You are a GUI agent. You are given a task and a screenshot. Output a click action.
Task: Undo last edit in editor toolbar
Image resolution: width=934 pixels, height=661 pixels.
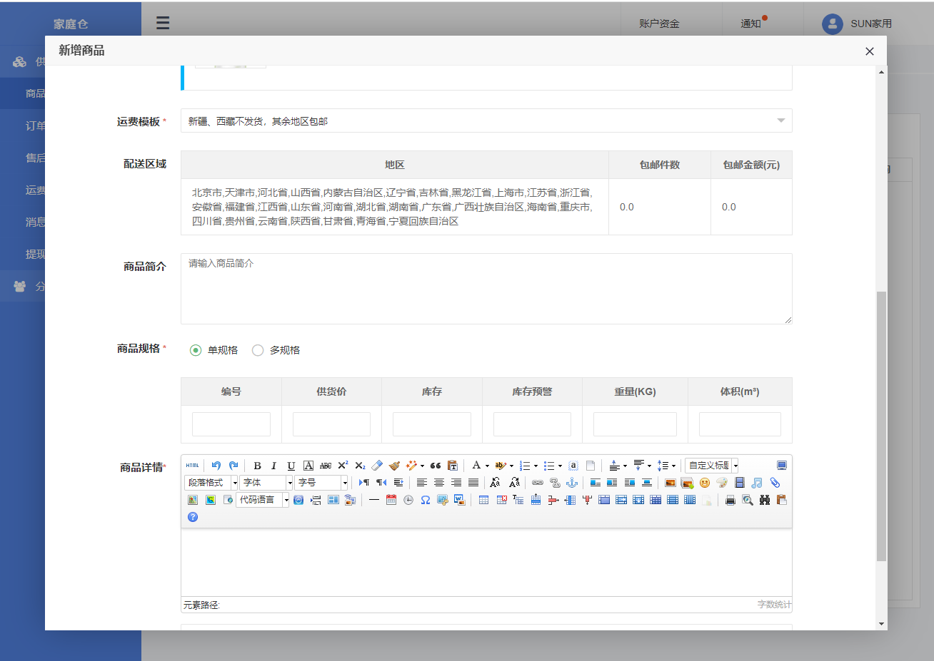click(216, 466)
